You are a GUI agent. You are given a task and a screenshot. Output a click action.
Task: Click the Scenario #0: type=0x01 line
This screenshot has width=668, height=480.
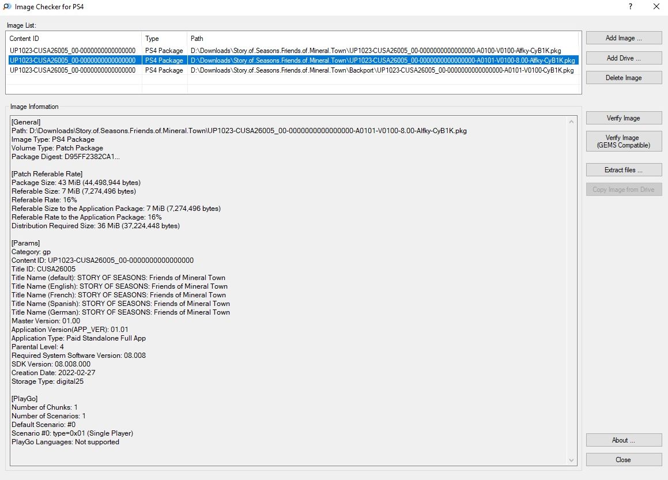click(x=73, y=433)
